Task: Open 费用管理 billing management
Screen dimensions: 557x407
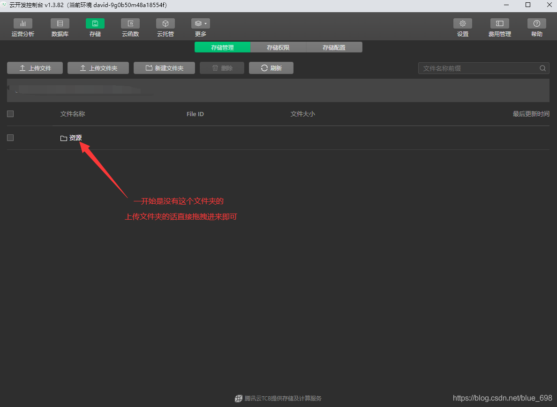Action: point(499,28)
